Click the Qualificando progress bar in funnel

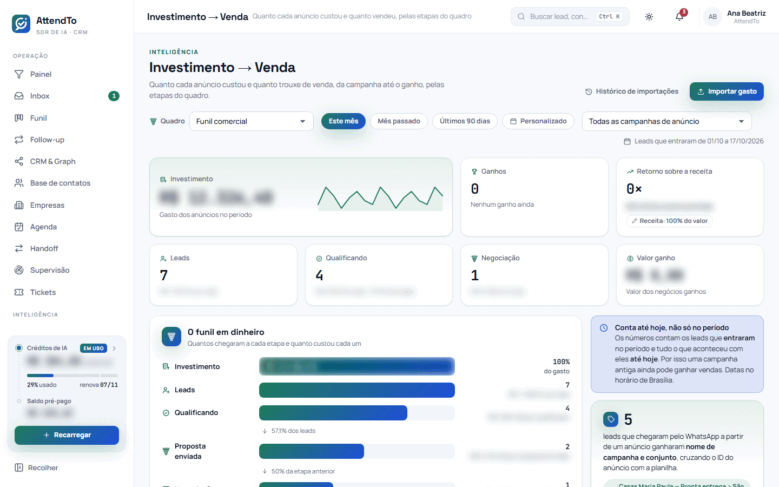[x=357, y=413]
